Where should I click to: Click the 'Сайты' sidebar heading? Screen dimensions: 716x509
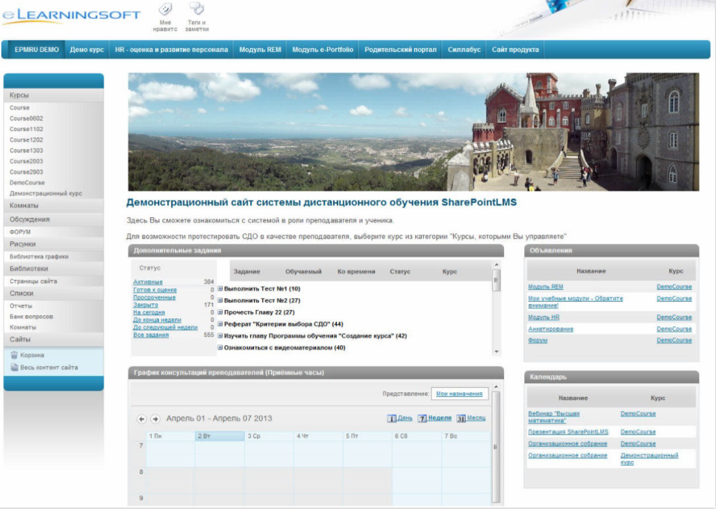[x=53, y=340]
